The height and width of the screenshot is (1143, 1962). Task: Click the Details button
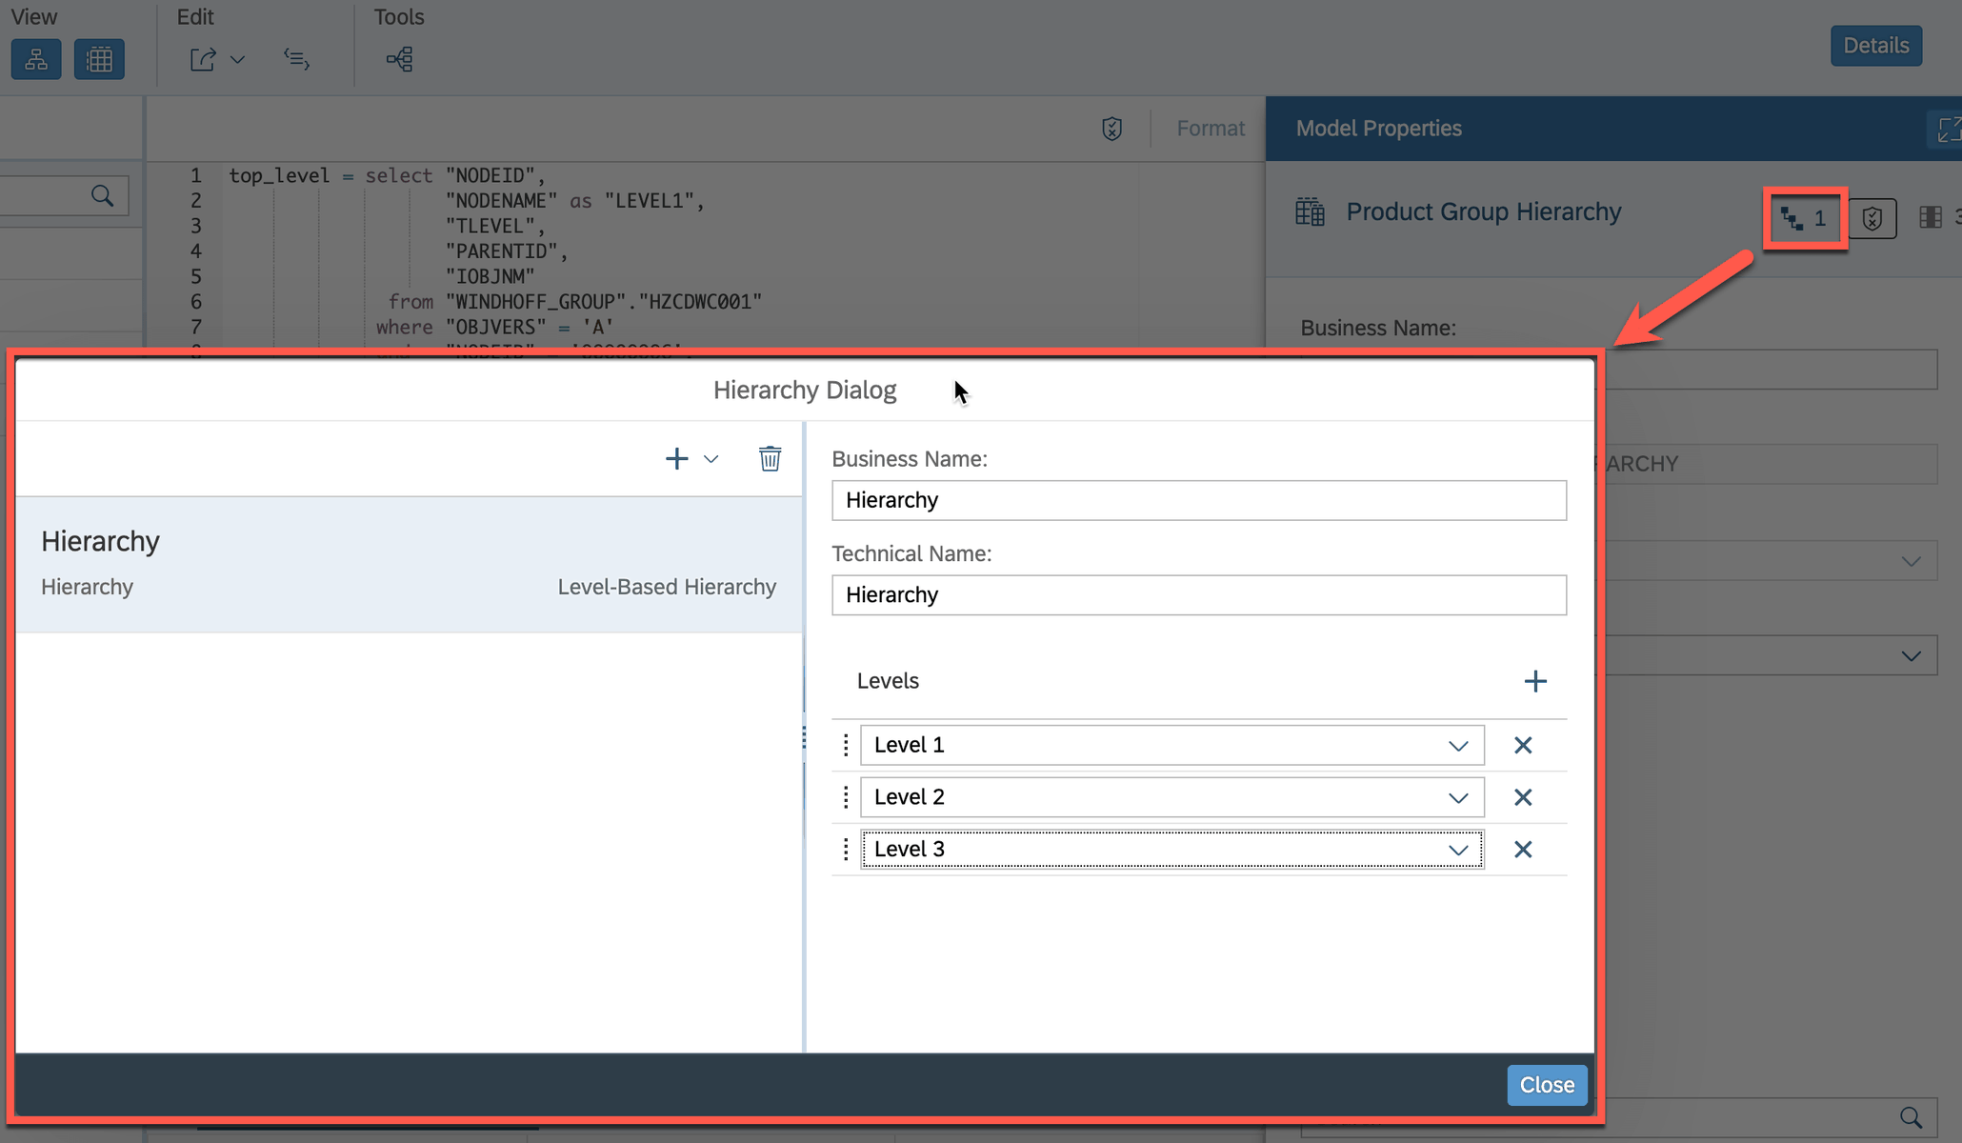tap(1875, 46)
